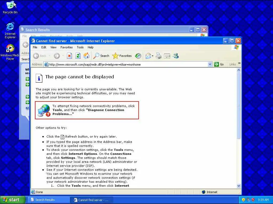
Task: Click "The page cannot be displayed" heading
Action: pyautogui.click(x=79, y=77)
